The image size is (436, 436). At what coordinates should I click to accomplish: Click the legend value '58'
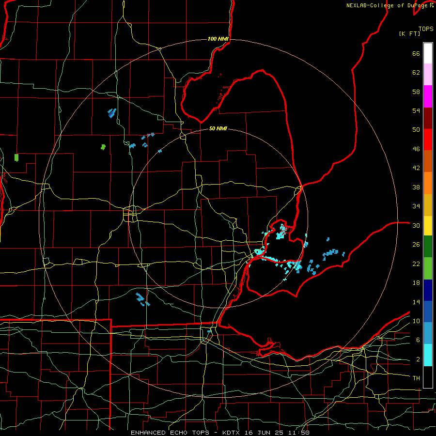(416, 92)
